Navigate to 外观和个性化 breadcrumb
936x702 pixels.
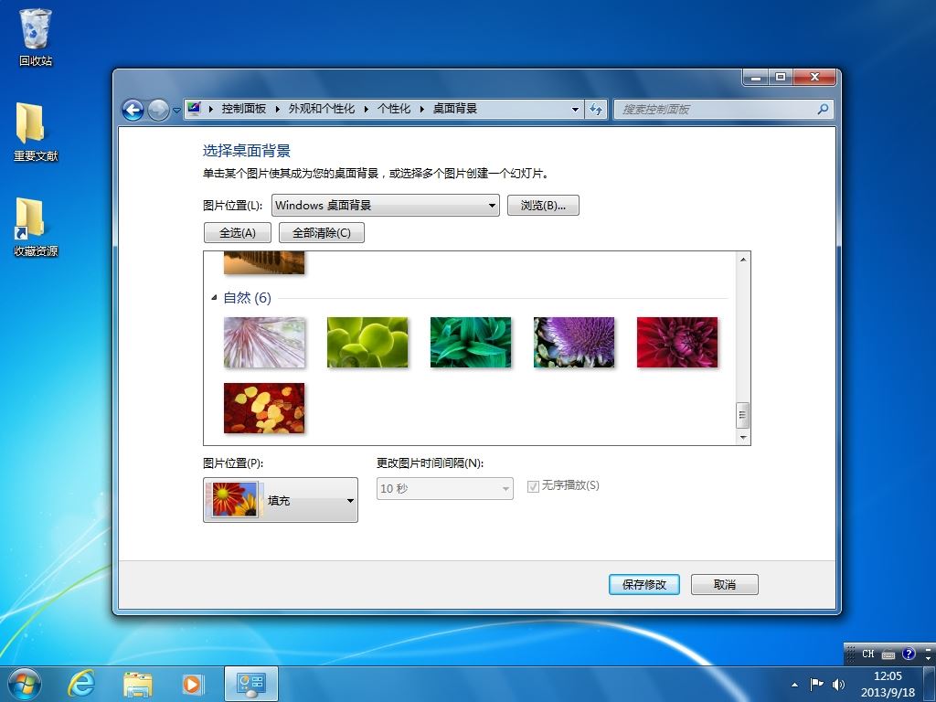[x=321, y=109]
